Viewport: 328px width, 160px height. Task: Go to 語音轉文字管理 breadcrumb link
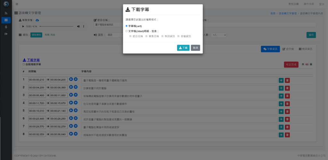tap(288, 13)
